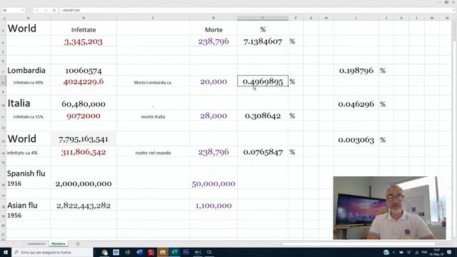Click the formula bar input showing the formula
Screen dimensions: 457x257
[256, 10]
